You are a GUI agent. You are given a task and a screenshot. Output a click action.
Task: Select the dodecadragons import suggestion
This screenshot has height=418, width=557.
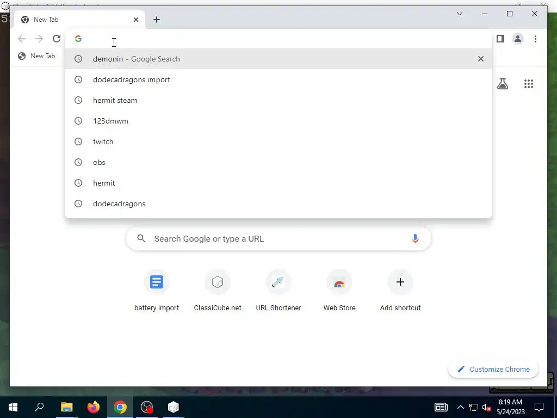278,79
